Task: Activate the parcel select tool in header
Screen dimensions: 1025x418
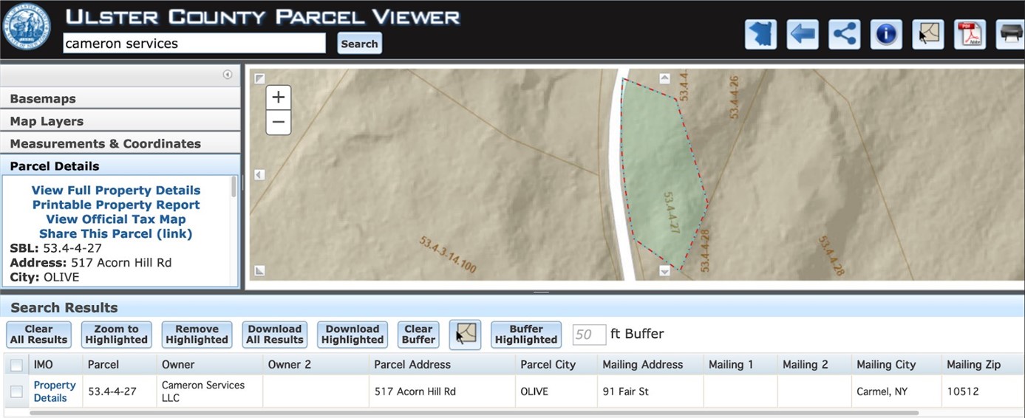Action: [x=928, y=34]
